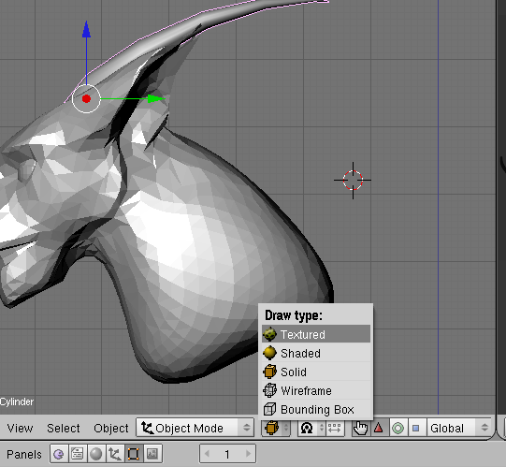
Task: Toggle move object centers only button
Action: pos(335,428)
